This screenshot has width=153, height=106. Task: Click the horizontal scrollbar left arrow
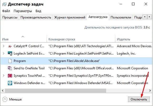pyautogui.click(x=3, y=90)
